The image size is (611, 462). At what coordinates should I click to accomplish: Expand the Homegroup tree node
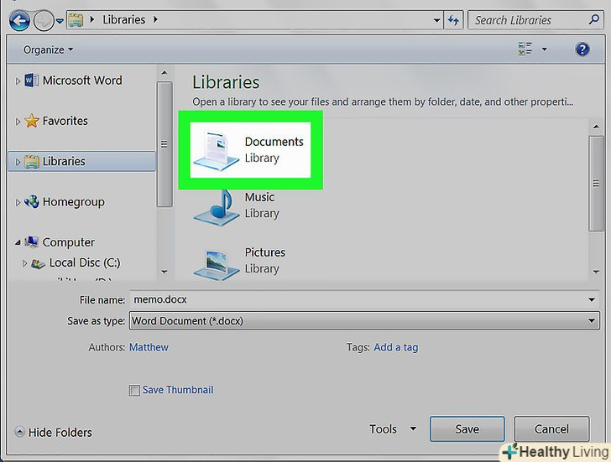click(x=18, y=202)
